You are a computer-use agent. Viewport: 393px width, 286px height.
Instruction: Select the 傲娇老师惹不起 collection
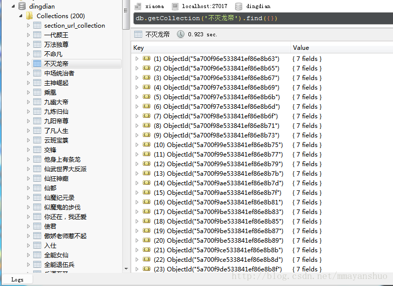(x=65, y=236)
